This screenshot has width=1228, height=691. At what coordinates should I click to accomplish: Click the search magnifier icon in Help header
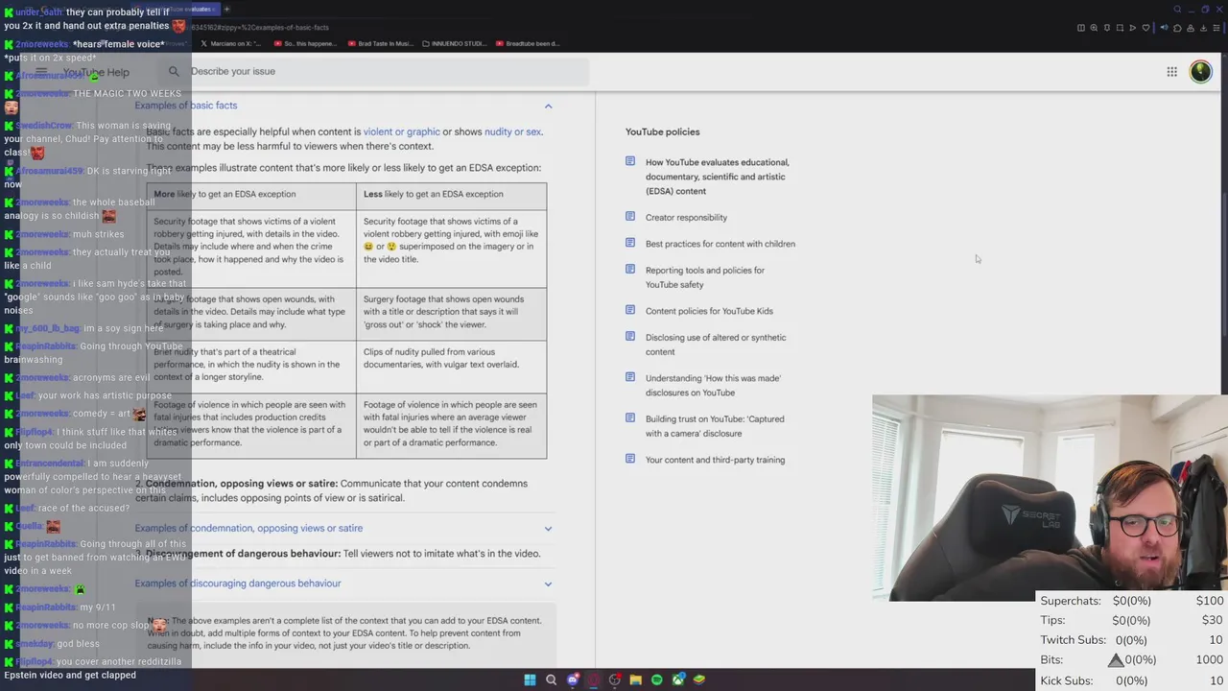click(174, 72)
